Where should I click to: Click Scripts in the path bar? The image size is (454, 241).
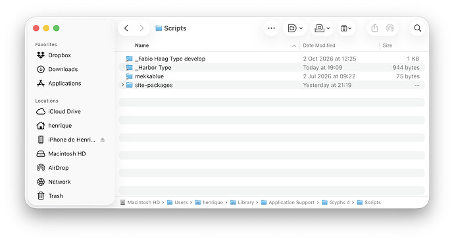[x=369, y=202]
